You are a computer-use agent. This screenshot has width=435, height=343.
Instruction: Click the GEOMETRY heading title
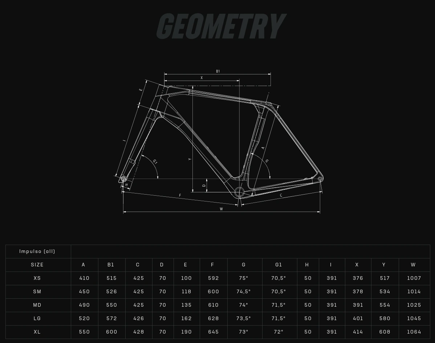click(221, 26)
